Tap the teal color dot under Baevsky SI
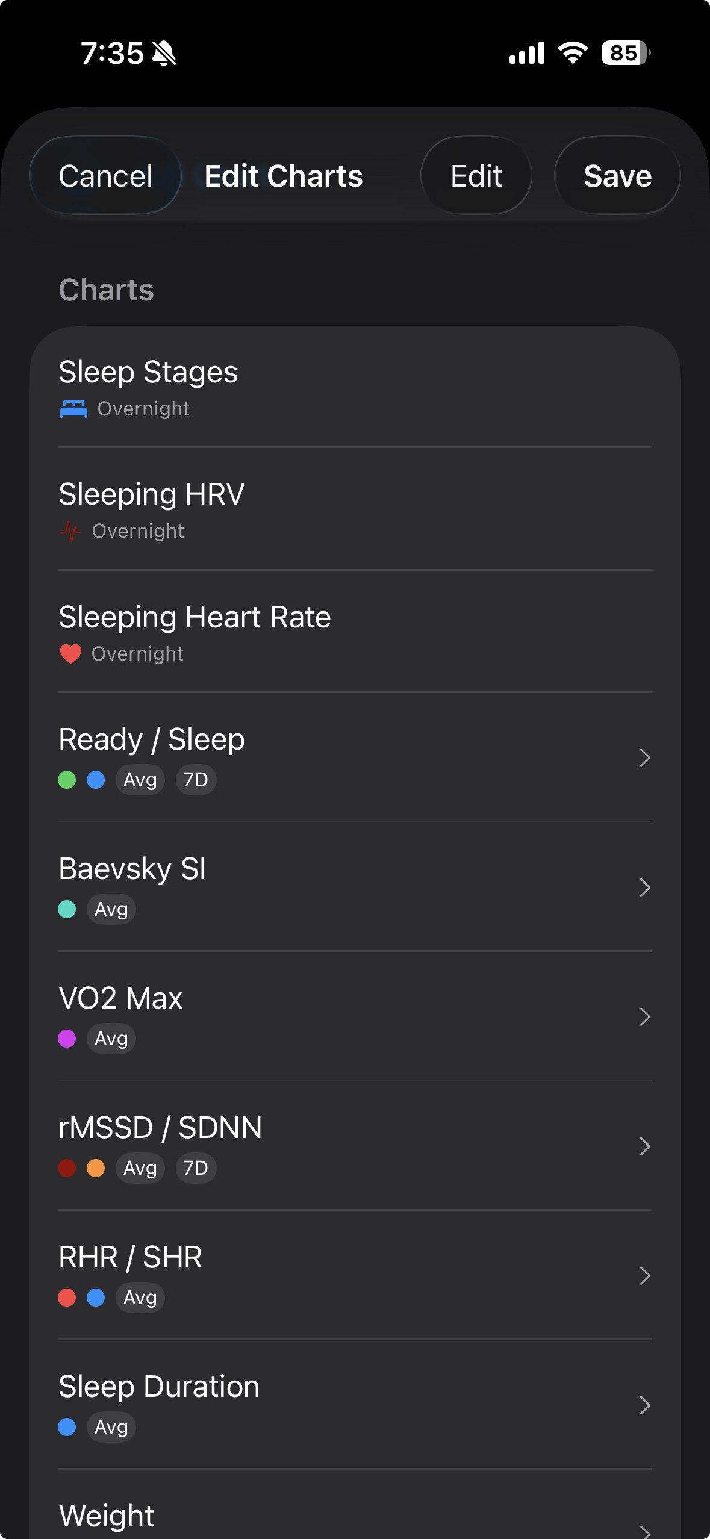Screen dimensions: 710x1539 [67, 909]
